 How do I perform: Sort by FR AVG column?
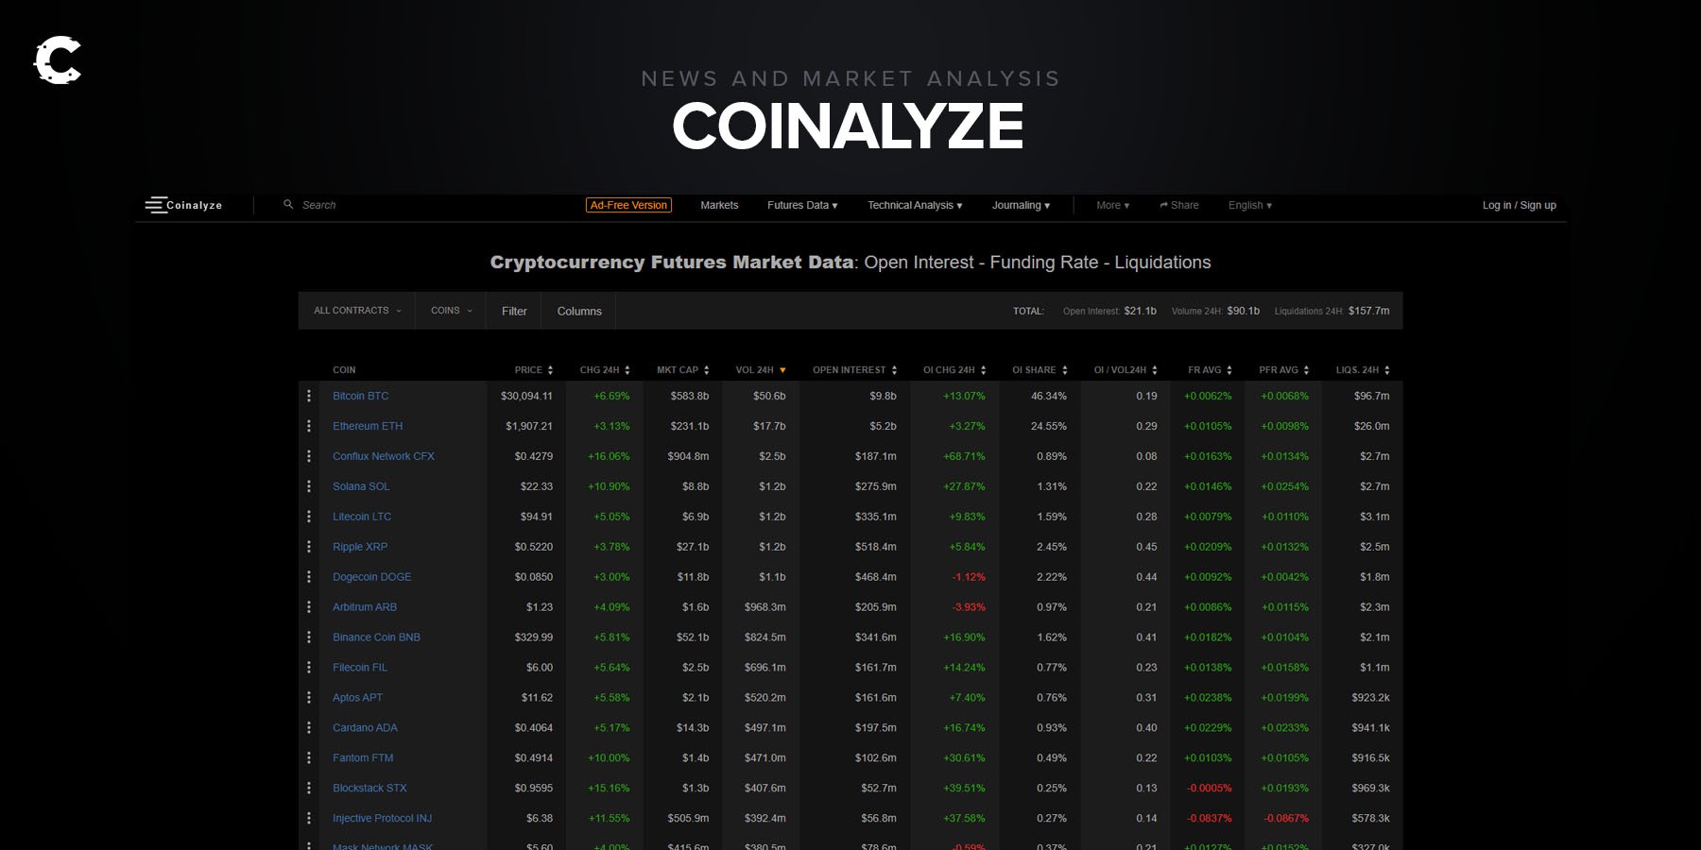point(1210,370)
